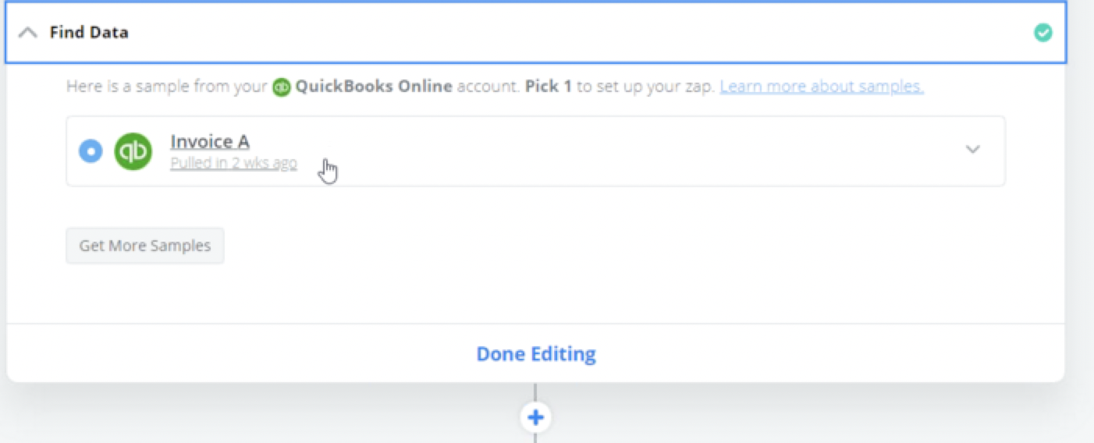1094x443 pixels.
Task: Click the empty middle of the Invoice A card
Action: point(624,151)
